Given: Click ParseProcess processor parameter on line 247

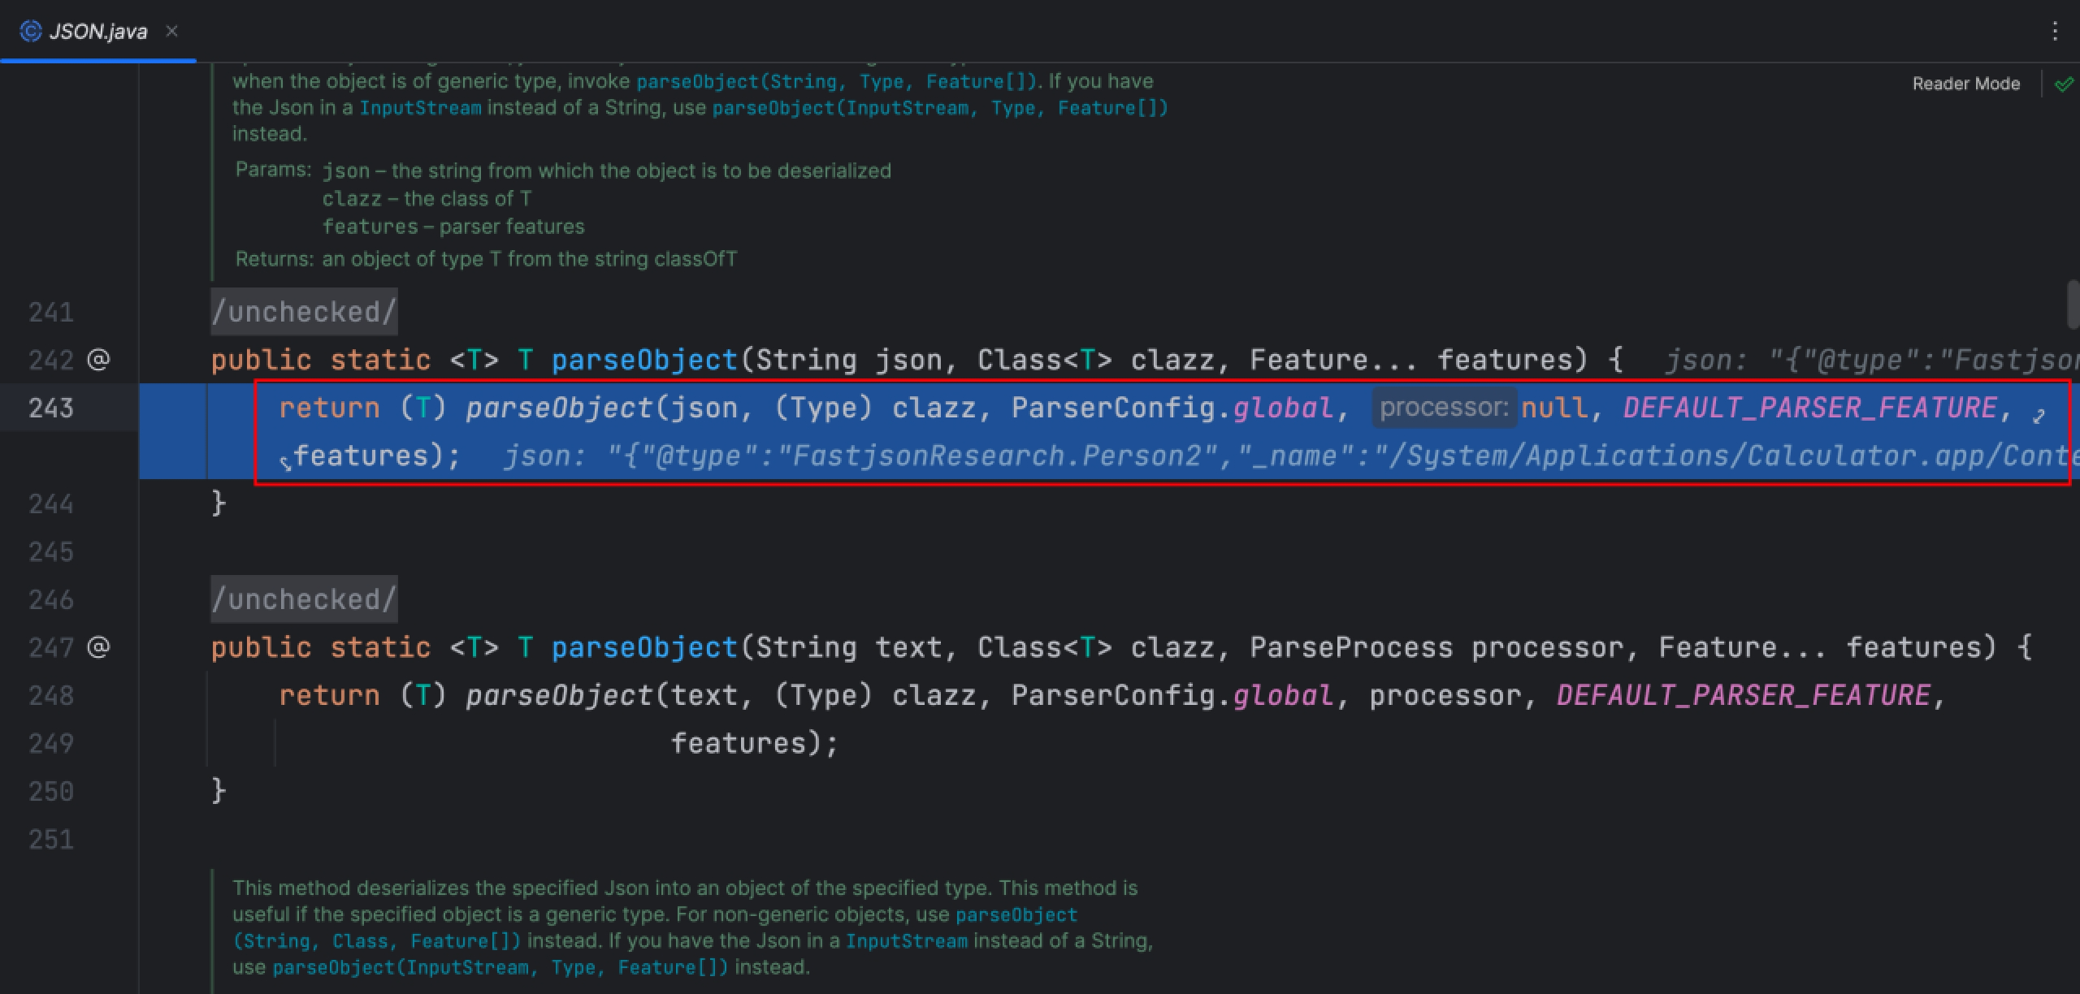Looking at the screenshot, I should click(1436, 647).
